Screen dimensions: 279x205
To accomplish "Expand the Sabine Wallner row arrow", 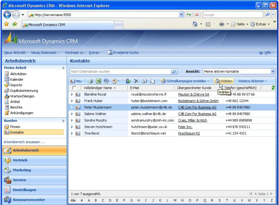I will (72, 114).
